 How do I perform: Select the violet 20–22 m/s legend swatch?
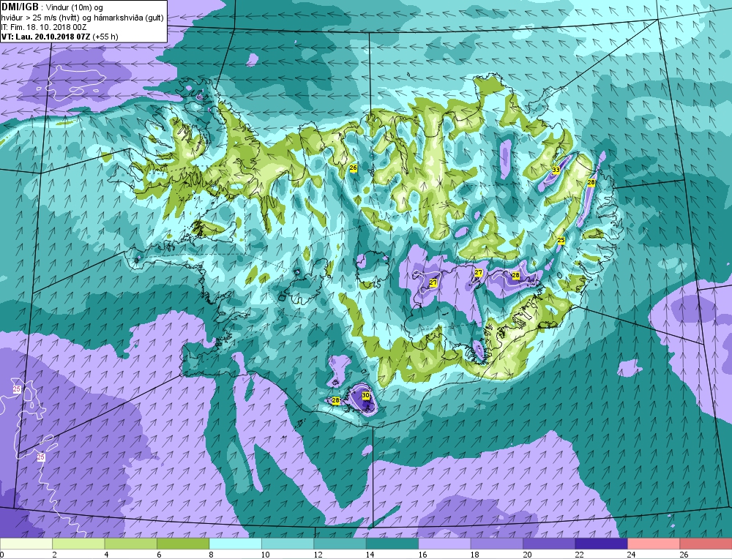(549, 544)
